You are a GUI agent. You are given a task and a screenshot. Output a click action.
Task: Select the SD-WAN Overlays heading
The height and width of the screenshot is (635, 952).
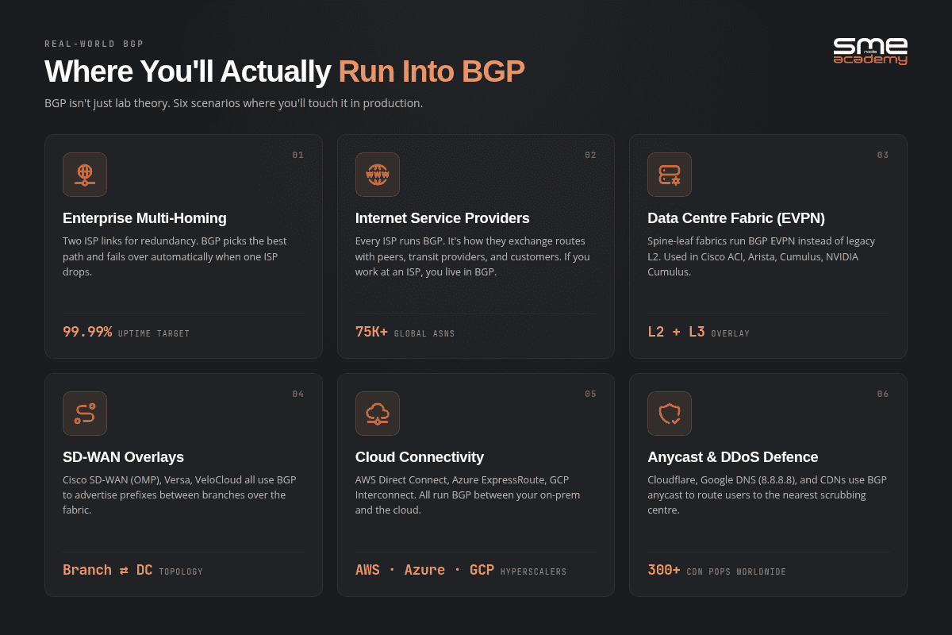(123, 457)
